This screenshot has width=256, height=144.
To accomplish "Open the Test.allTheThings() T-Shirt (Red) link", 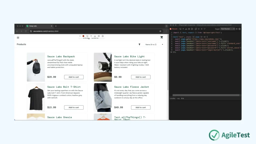I will point(130,118).
